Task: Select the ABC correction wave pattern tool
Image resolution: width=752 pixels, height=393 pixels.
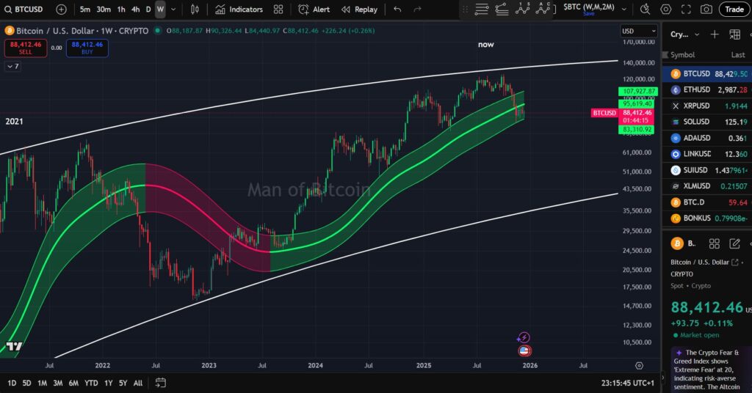Action: click(543, 9)
